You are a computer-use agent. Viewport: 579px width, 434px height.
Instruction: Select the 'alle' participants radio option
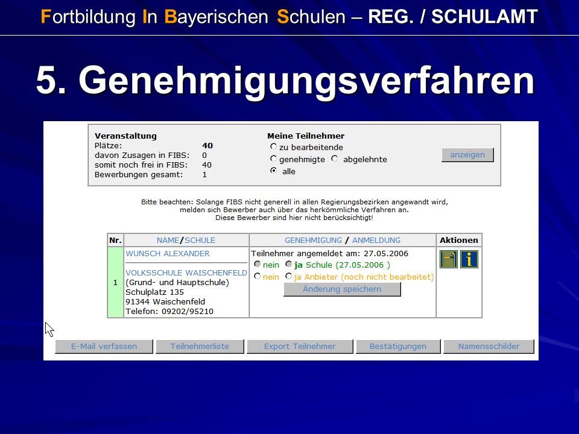pyautogui.click(x=273, y=171)
